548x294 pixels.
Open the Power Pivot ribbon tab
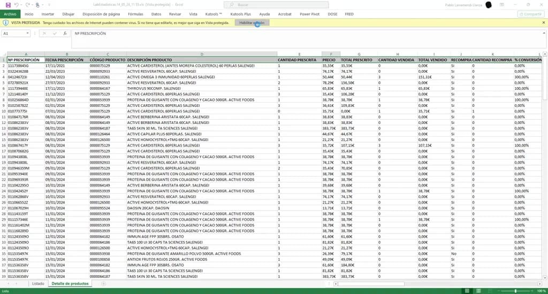point(309,14)
